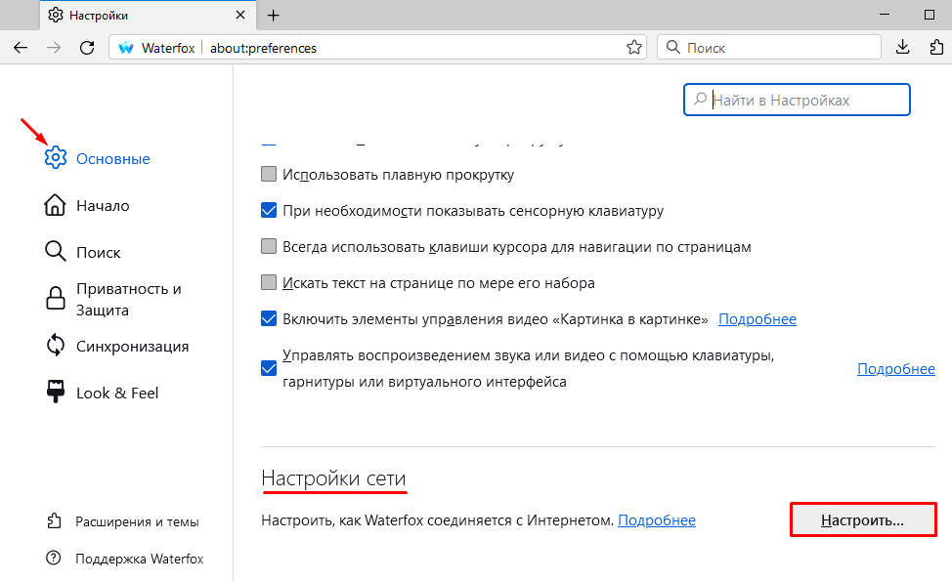952x581 pixels.
Task: Check Искать текст на странице option
Action: pos(269,282)
